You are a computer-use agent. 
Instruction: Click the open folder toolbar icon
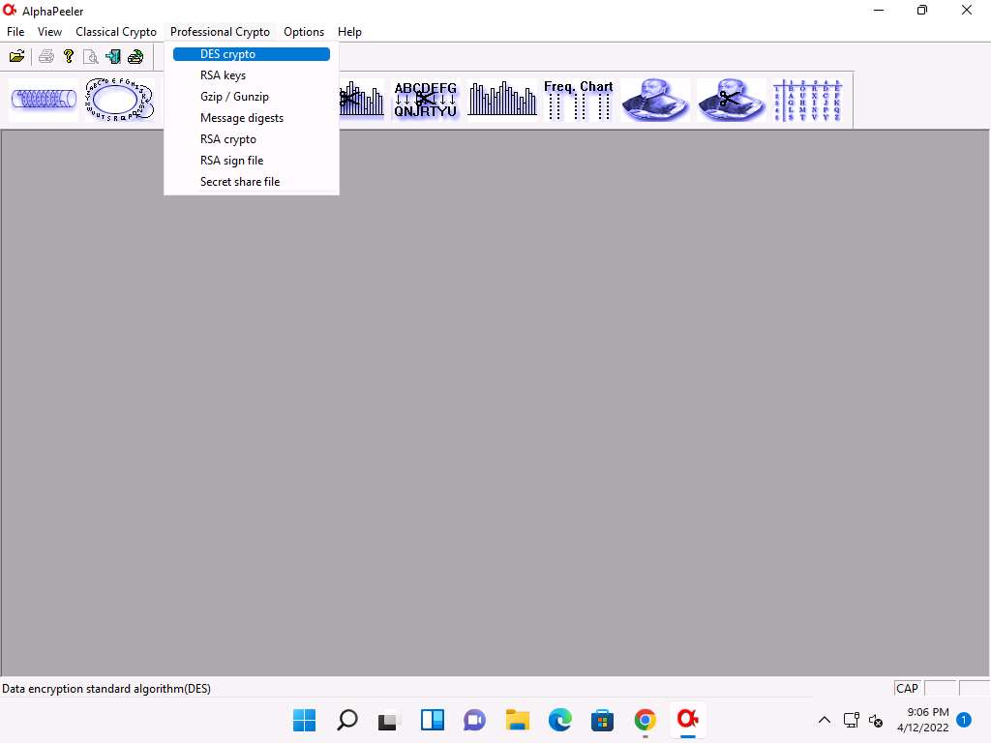(16, 56)
